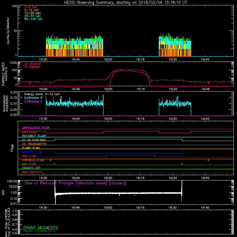Screen dimensions: 237x237
Task: Select the 3-6 keV legend label
Action: (31, 7)
